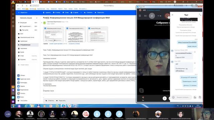This screenshot has height=120, width=214.
Task: Open Skype hamburger menu icon
Action: [140, 16]
